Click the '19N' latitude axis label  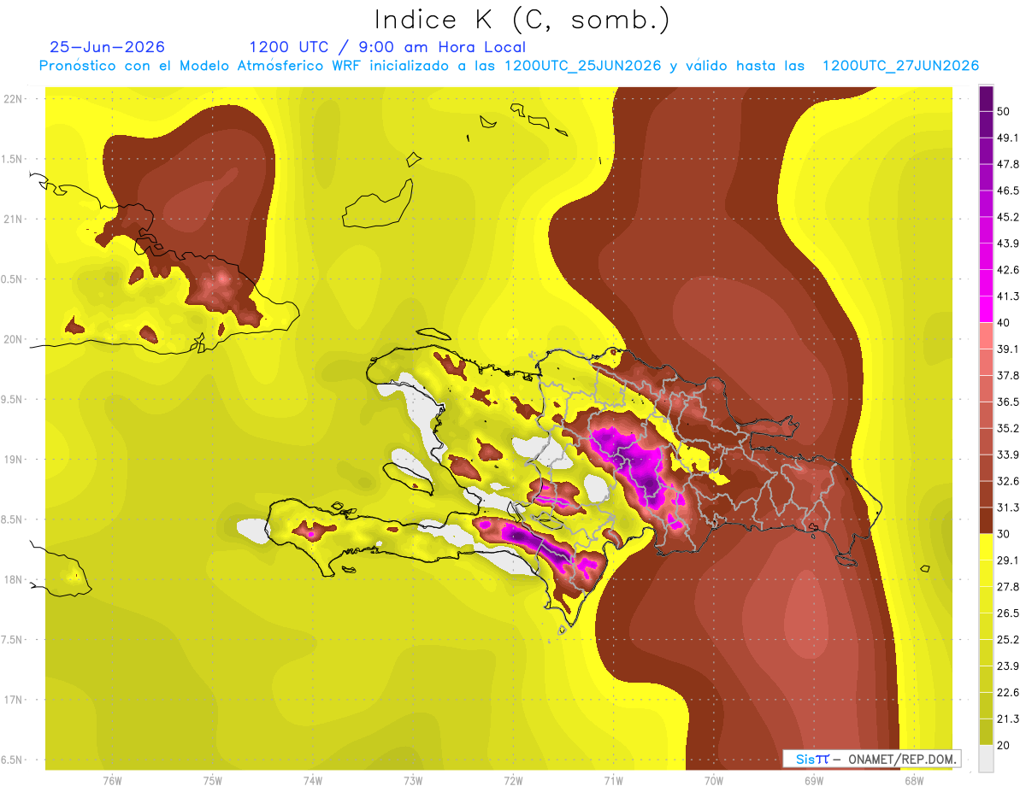pos(14,460)
